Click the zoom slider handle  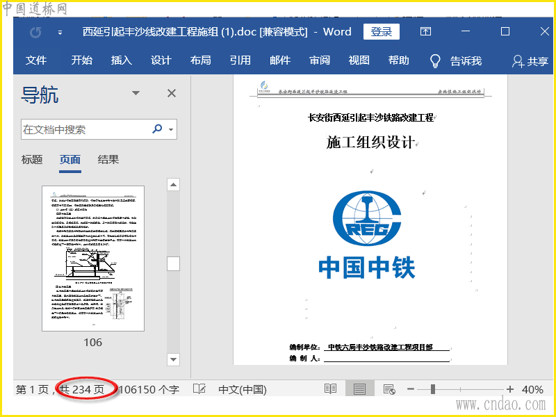432,389
